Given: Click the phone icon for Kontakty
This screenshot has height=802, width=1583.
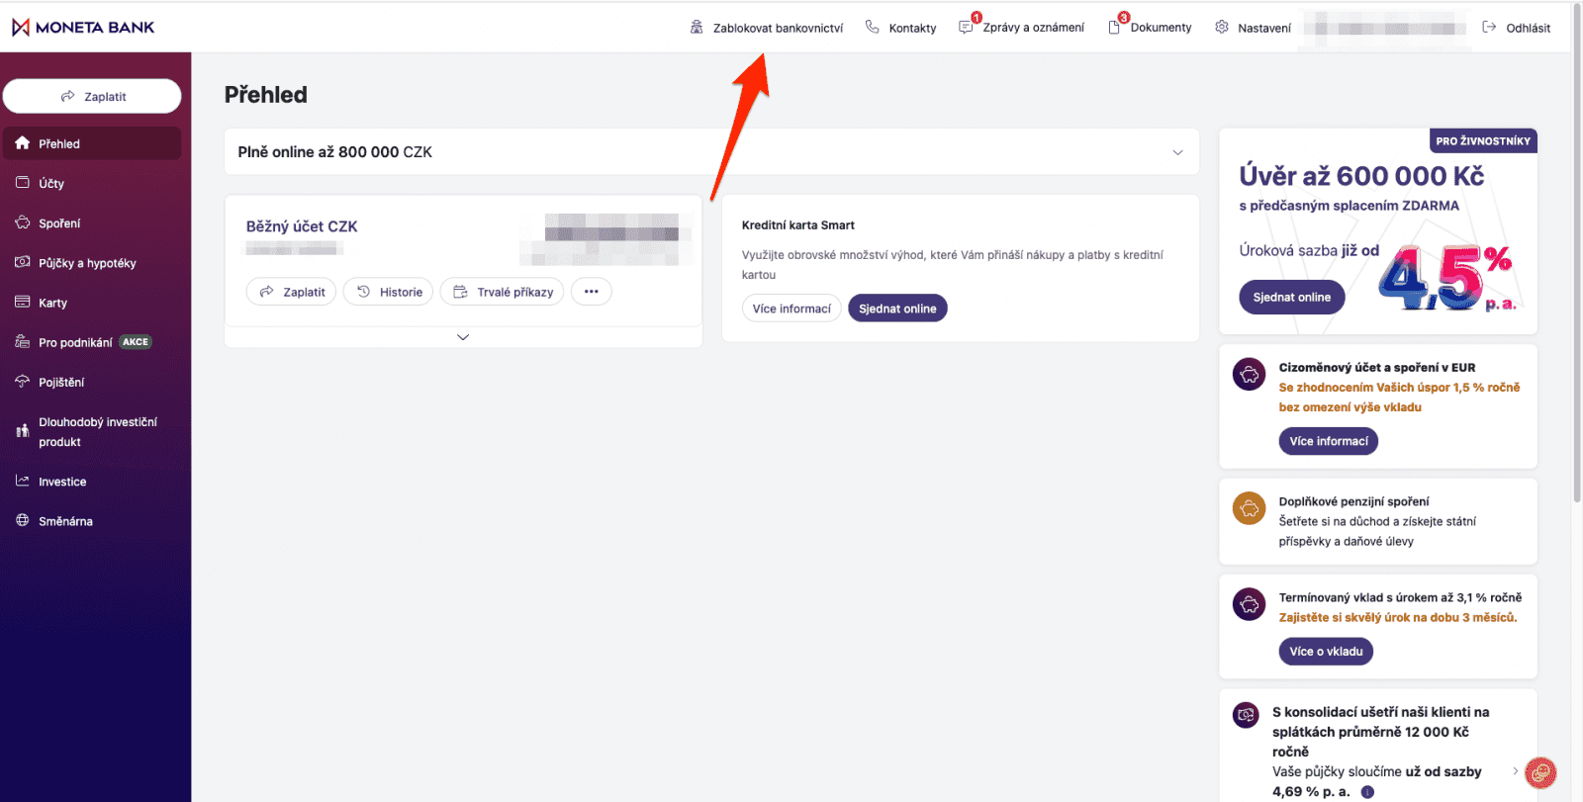Looking at the screenshot, I should click(x=872, y=27).
